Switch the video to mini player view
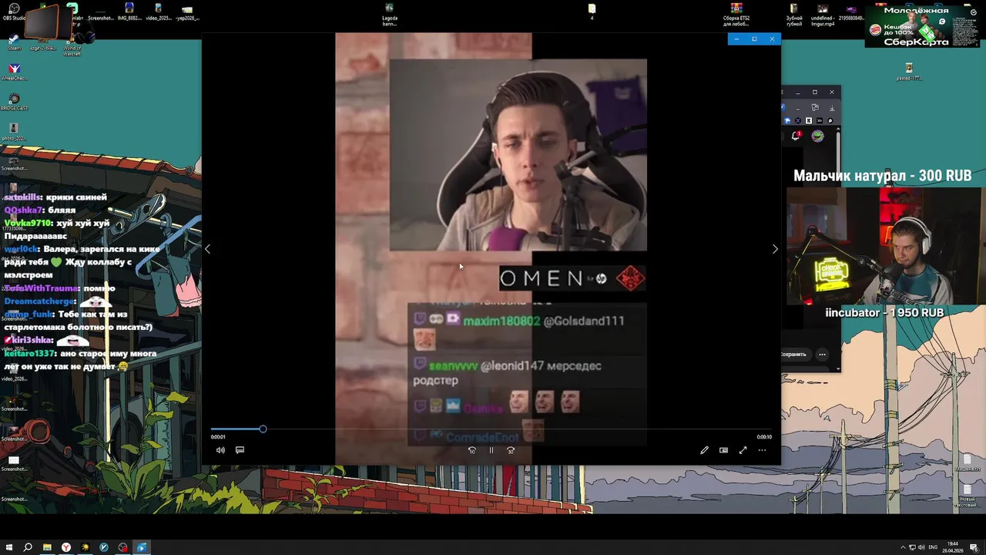 [x=723, y=450]
